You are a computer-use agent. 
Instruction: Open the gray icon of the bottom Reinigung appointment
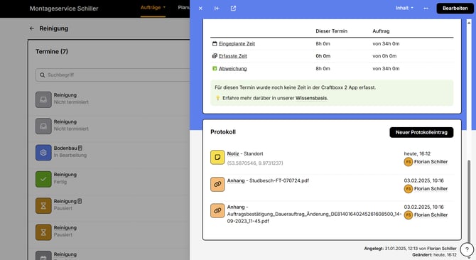pyautogui.click(x=43, y=256)
